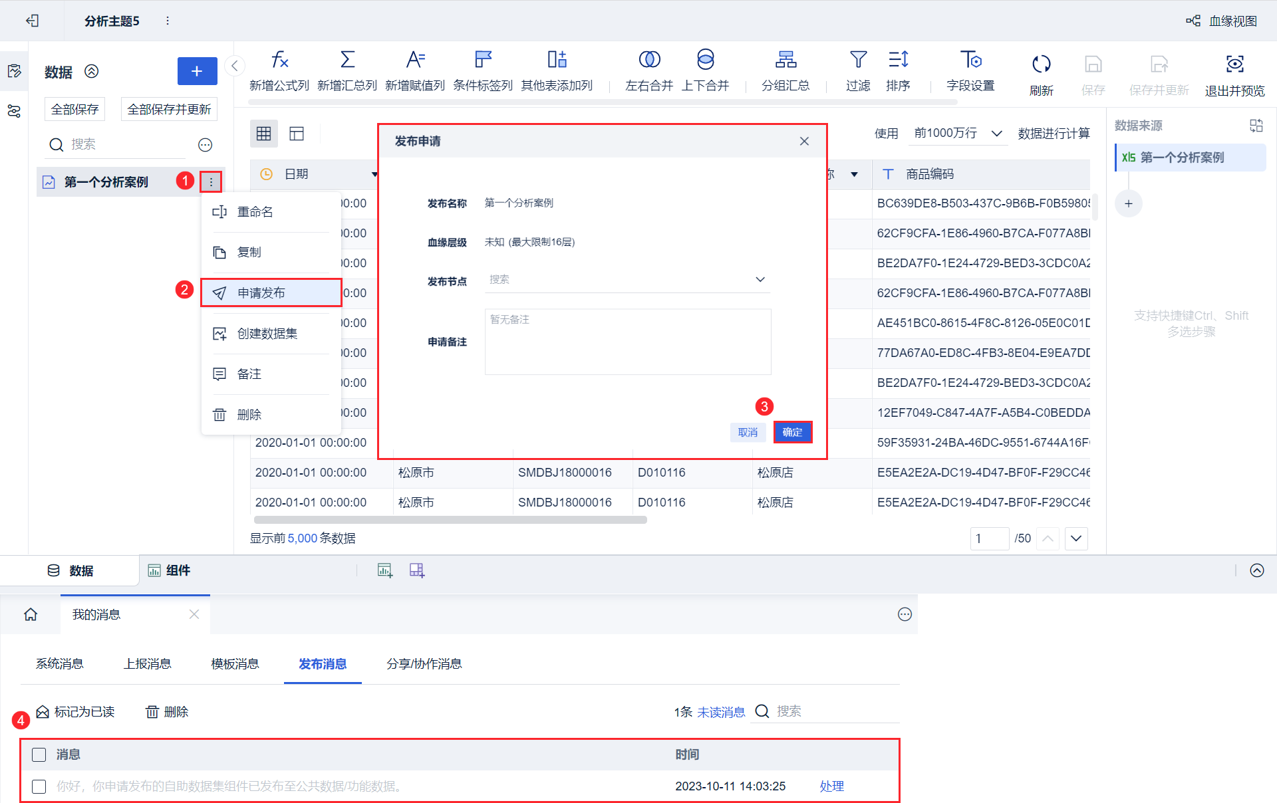Click the 处理 link in message row
Viewport: 1277px width, 803px height.
click(x=831, y=786)
